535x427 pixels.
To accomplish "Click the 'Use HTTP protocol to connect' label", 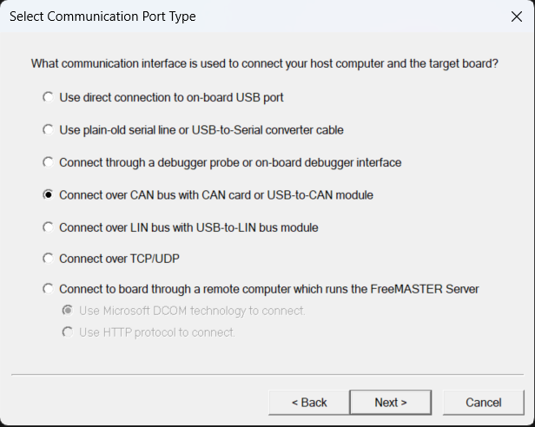I will (157, 332).
